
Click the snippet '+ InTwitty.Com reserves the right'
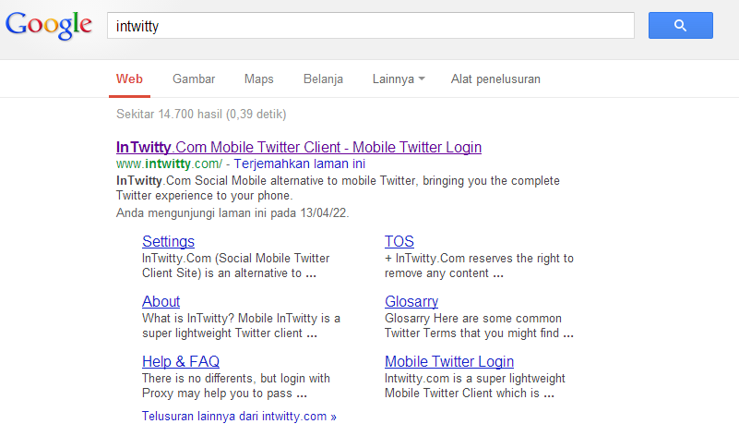click(480, 266)
